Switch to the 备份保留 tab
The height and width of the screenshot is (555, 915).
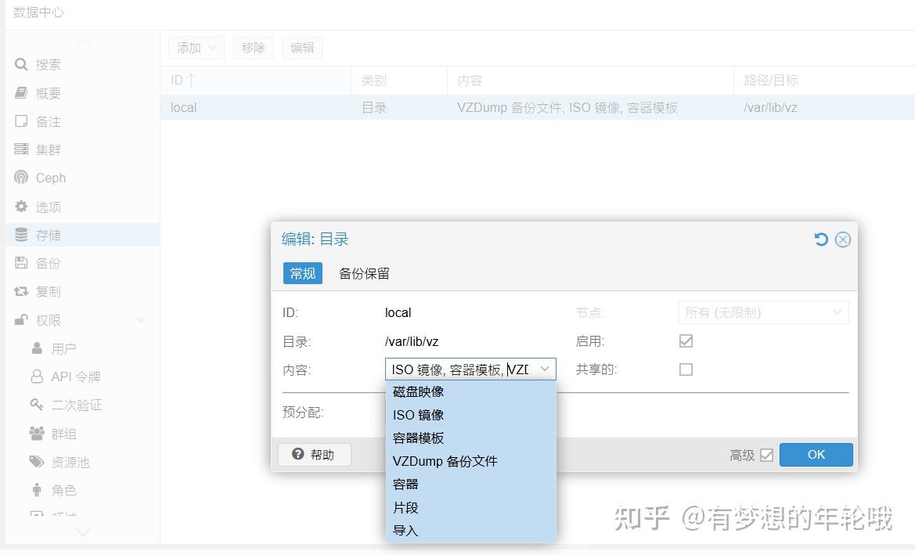[x=364, y=273]
